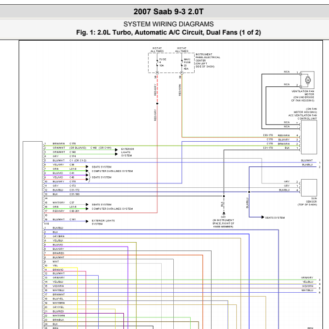This screenshot has width=329, height=329.
Task: Click the 'K19' connector label
Action: tap(47, 224)
